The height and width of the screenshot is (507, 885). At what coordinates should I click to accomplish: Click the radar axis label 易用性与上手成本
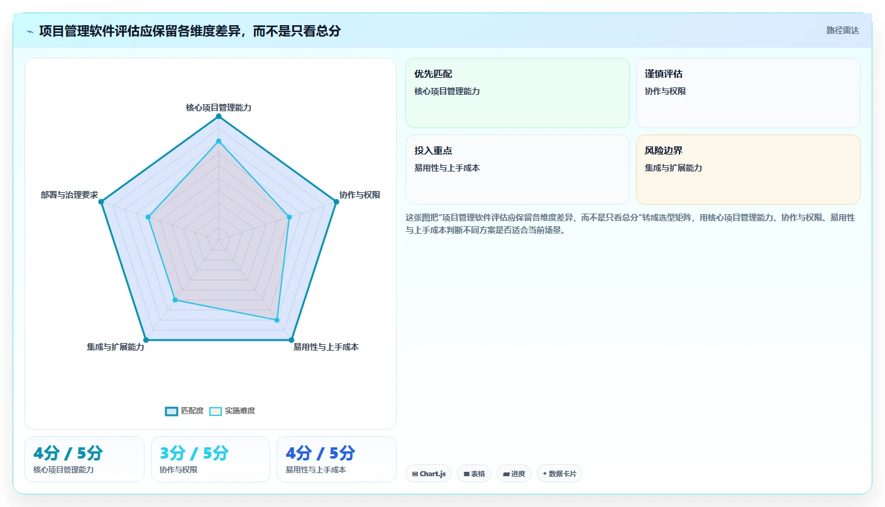tap(326, 347)
